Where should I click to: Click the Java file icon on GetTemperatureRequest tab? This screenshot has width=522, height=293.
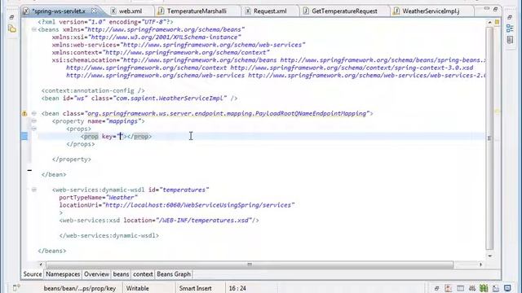[306, 11]
